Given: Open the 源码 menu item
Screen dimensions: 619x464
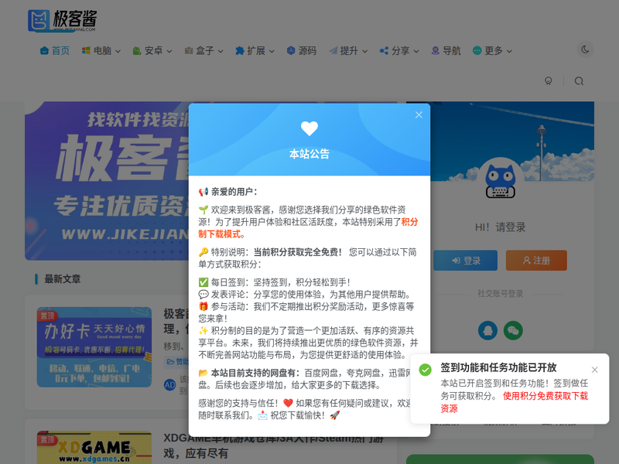Looking at the screenshot, I should (302, 50).
